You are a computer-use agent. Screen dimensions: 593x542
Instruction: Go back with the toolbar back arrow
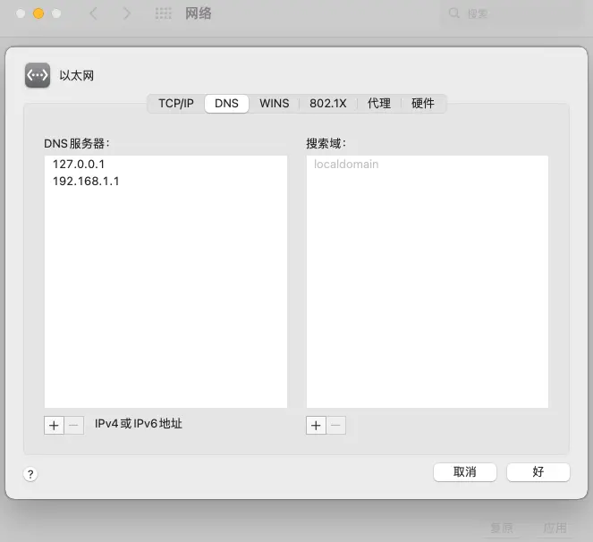[94, 14]
